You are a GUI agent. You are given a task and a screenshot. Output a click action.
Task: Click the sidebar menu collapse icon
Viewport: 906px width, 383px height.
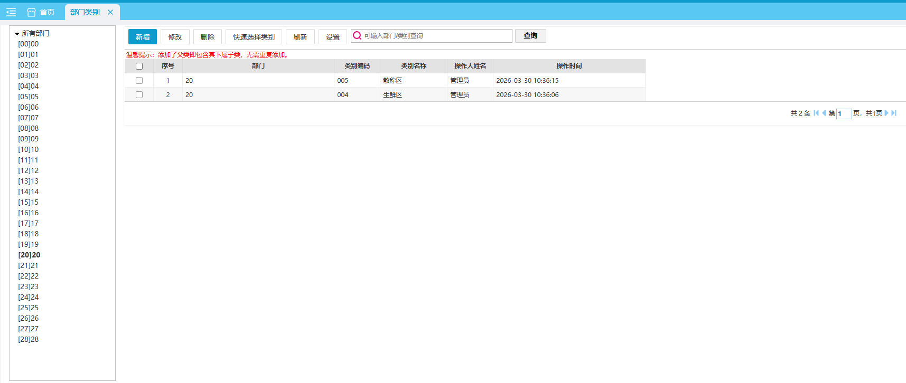click(x=11, y=12)
